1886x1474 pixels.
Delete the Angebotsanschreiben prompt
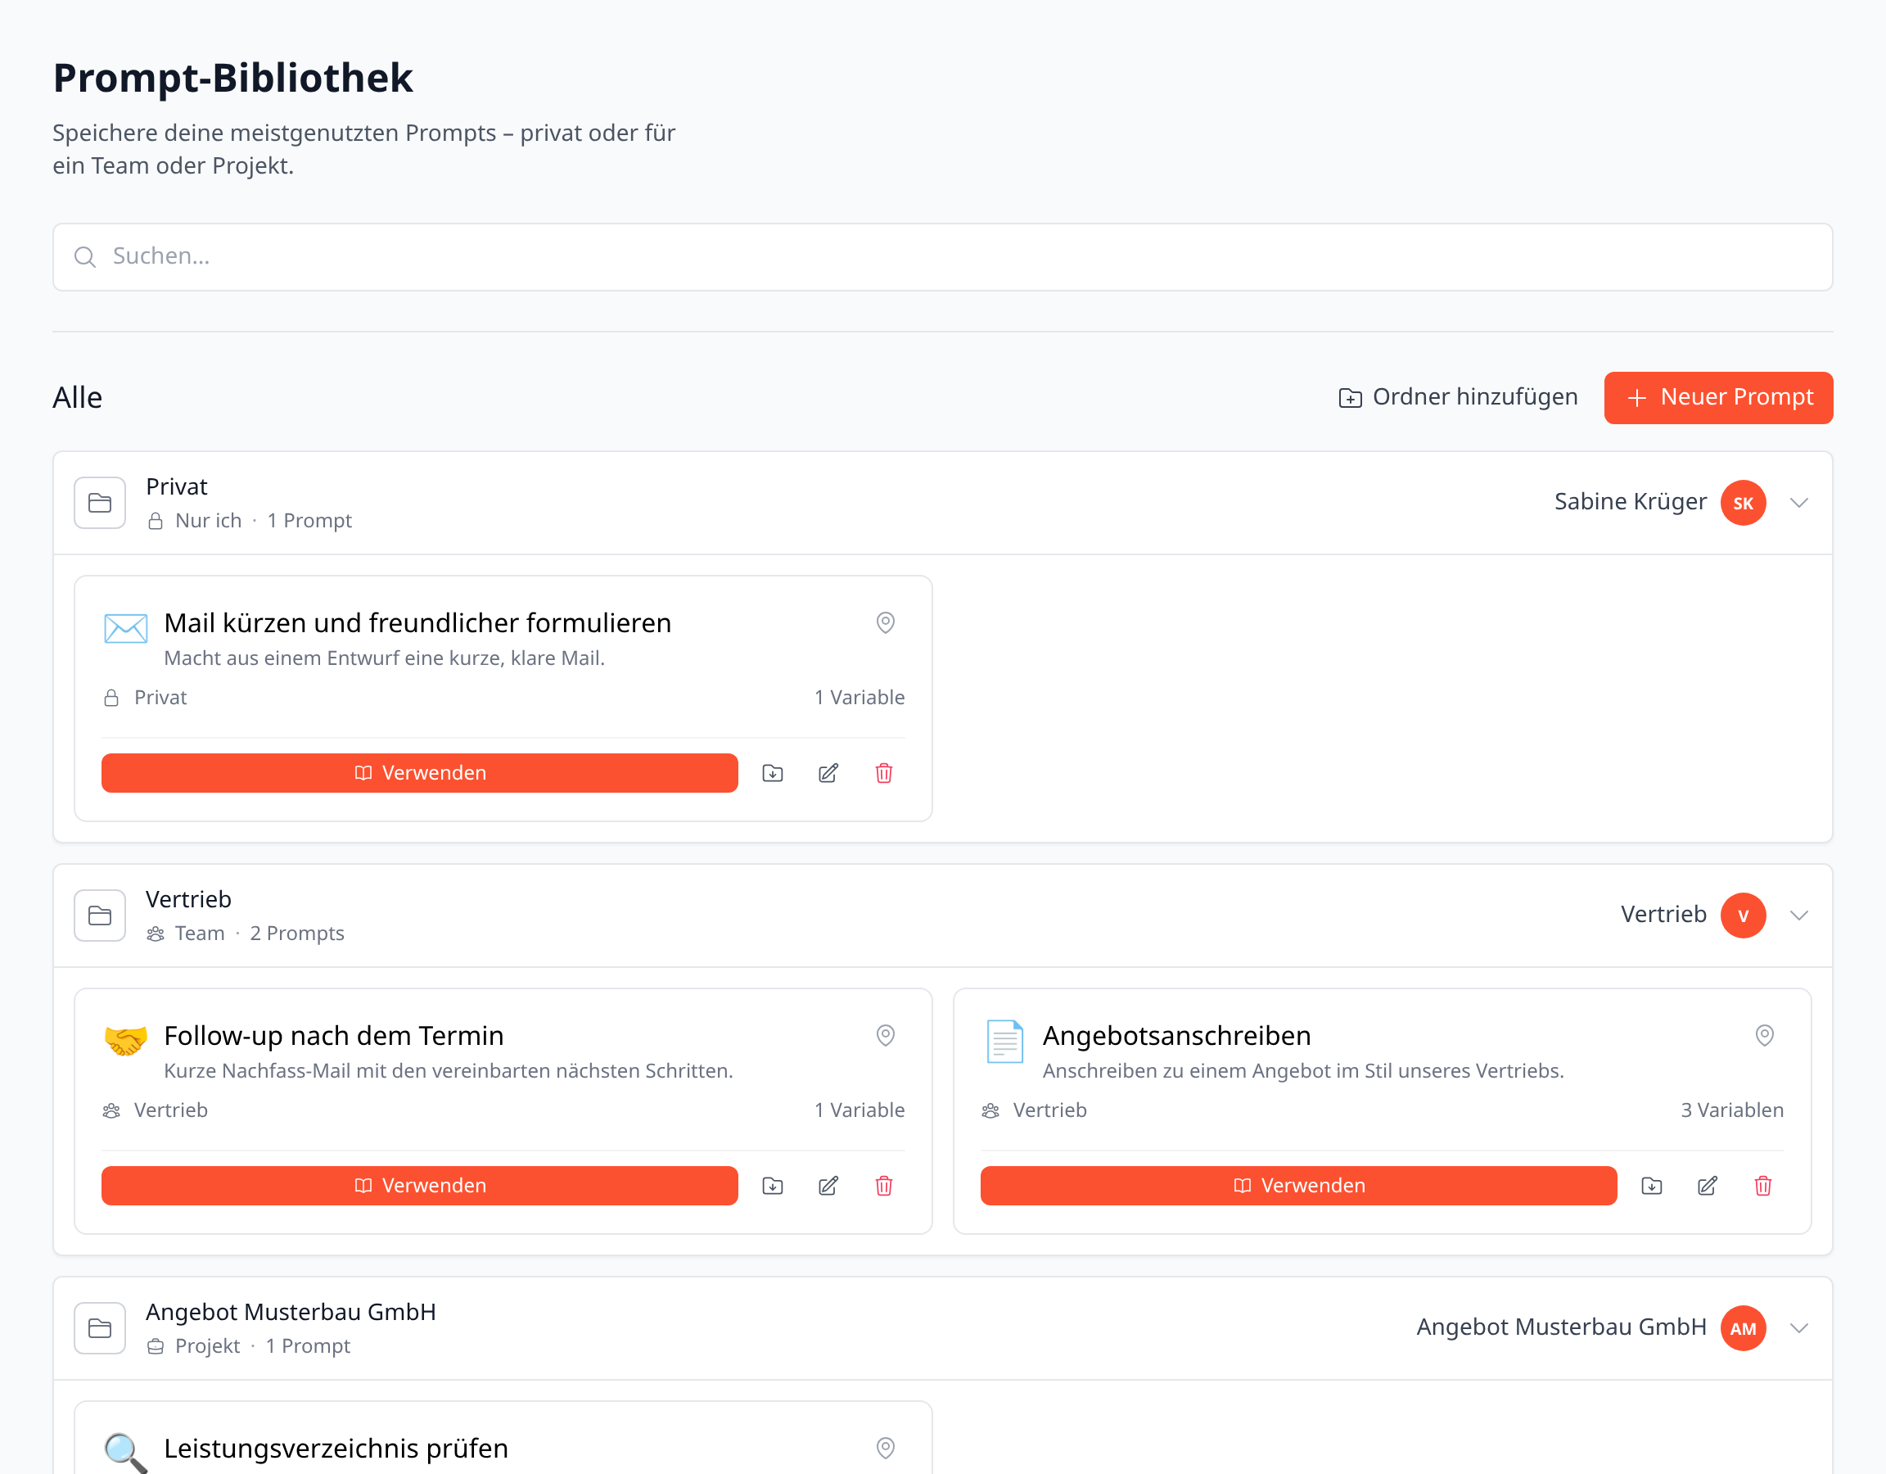click(1762, 1186)
